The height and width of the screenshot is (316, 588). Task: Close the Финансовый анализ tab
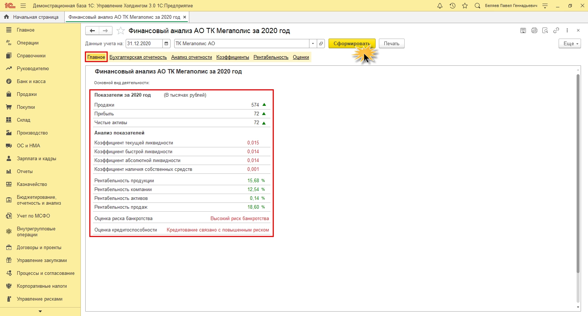[x=184, y=17]
